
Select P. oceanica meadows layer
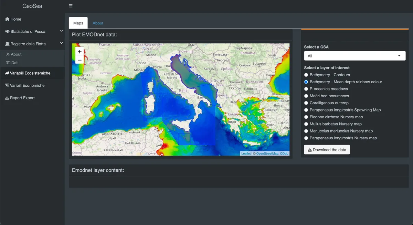click(x=306, y=89)
